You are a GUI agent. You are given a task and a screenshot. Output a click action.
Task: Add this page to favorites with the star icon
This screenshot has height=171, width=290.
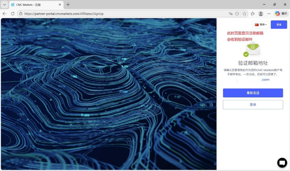(x=244, y=14)
